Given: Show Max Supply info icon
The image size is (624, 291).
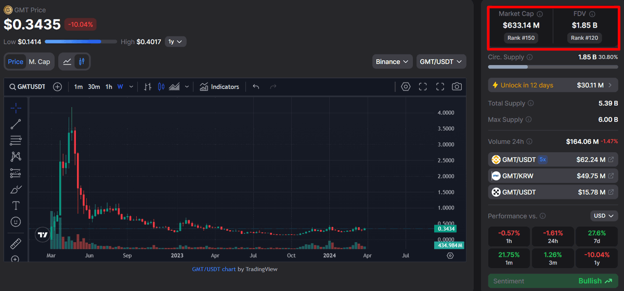Looking at the screenshot, I should click(528, 120).
